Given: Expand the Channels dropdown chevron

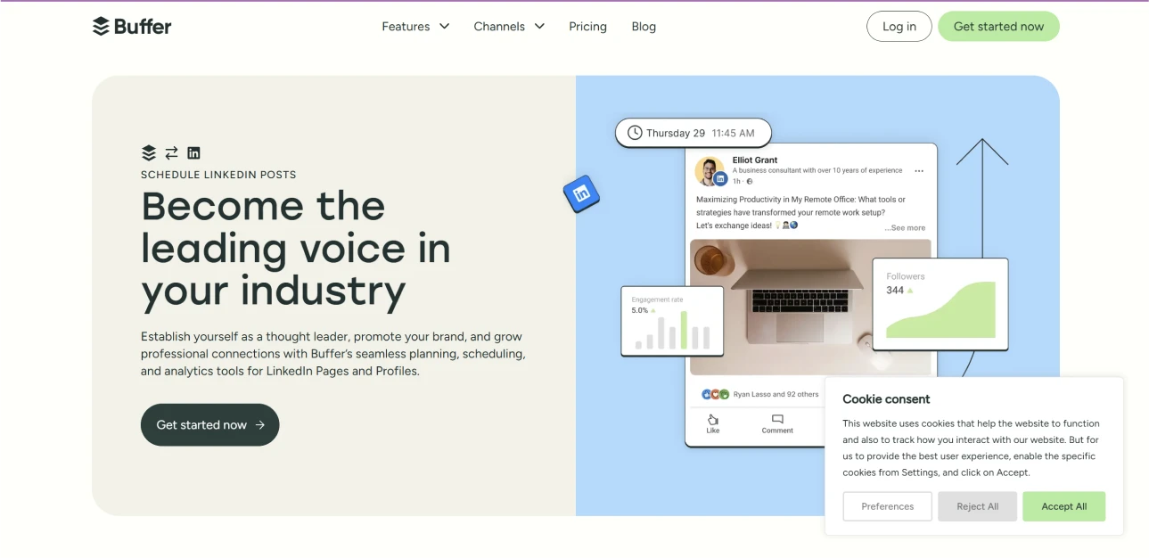Looking at the screenshot, I should click(x=539, y=27).
